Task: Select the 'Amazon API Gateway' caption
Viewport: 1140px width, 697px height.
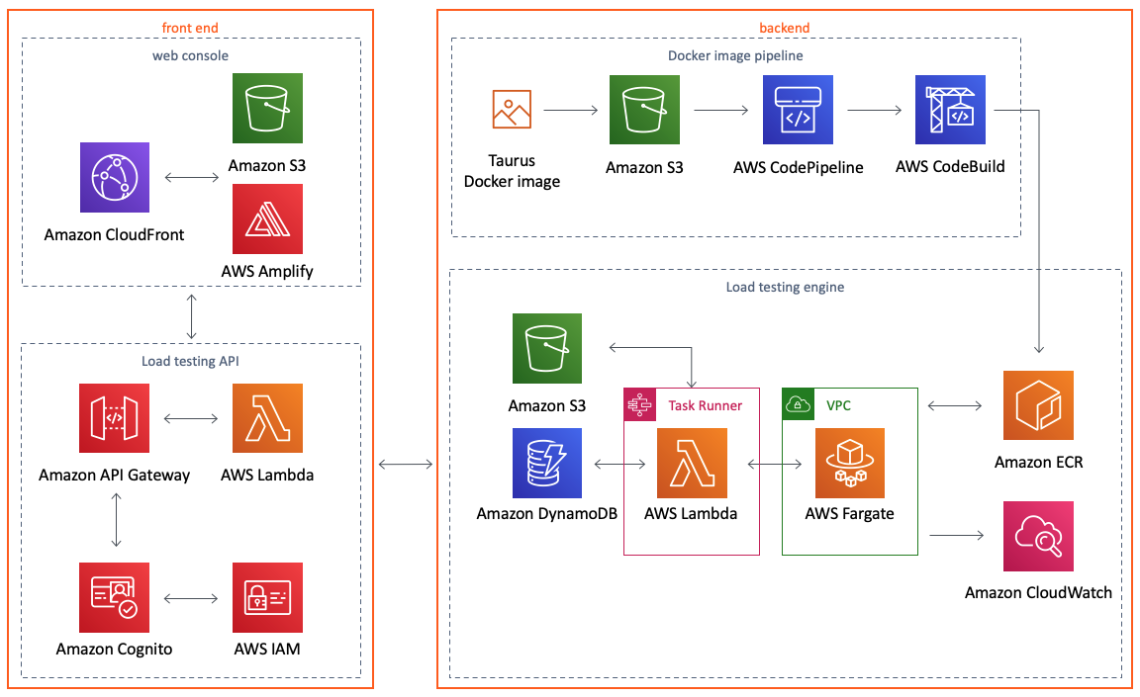Action: tap(114, 475)
